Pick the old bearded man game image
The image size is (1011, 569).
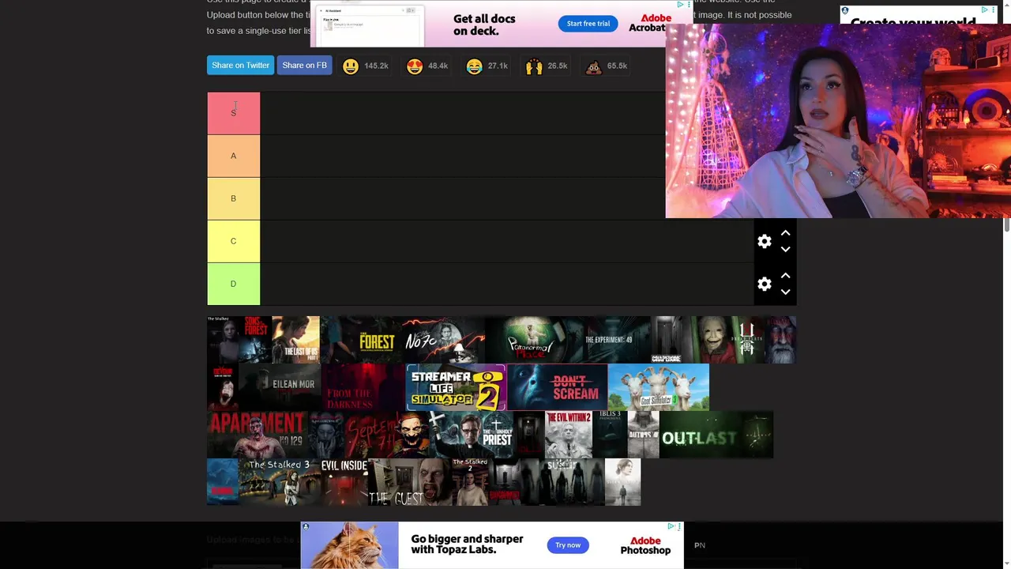pos(780,340)
